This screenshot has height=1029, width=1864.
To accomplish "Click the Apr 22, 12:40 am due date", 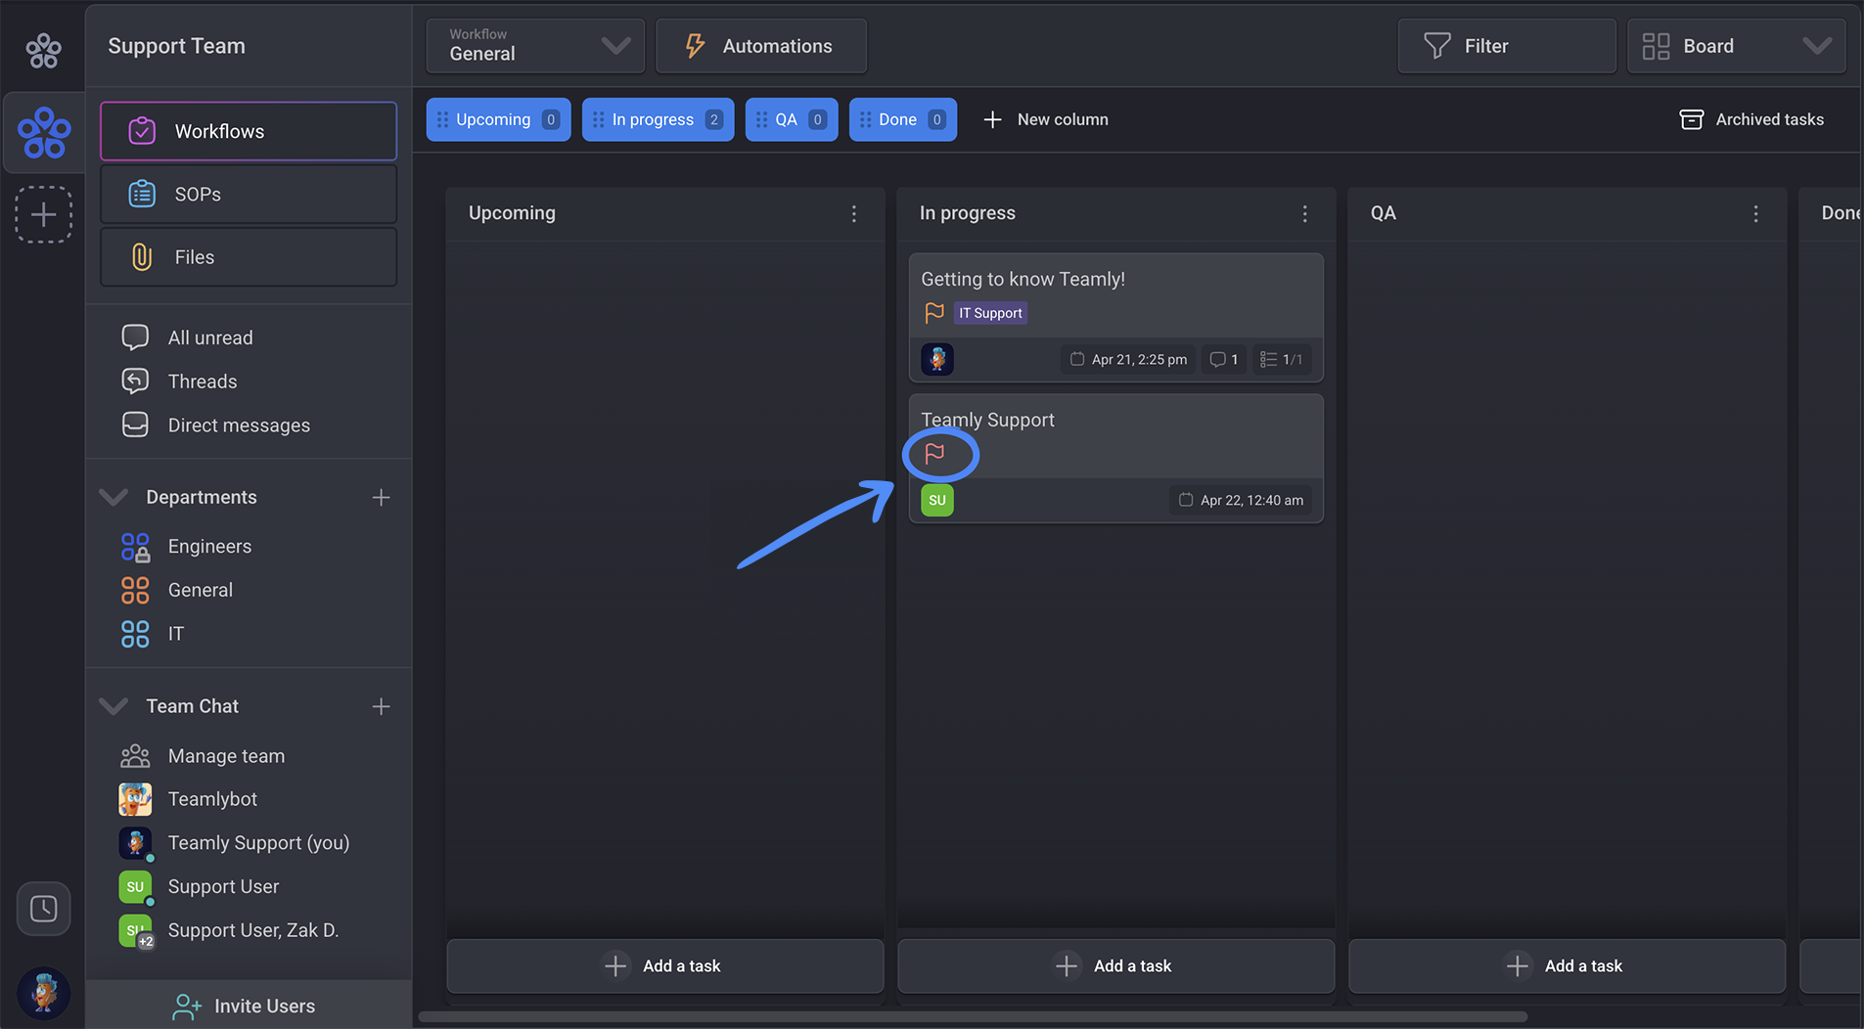I will (1241, 500).
